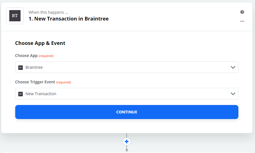The image size is (255, 153).
Task: Click the "When this happens ..." label
Action: click(x=48, y=12)
